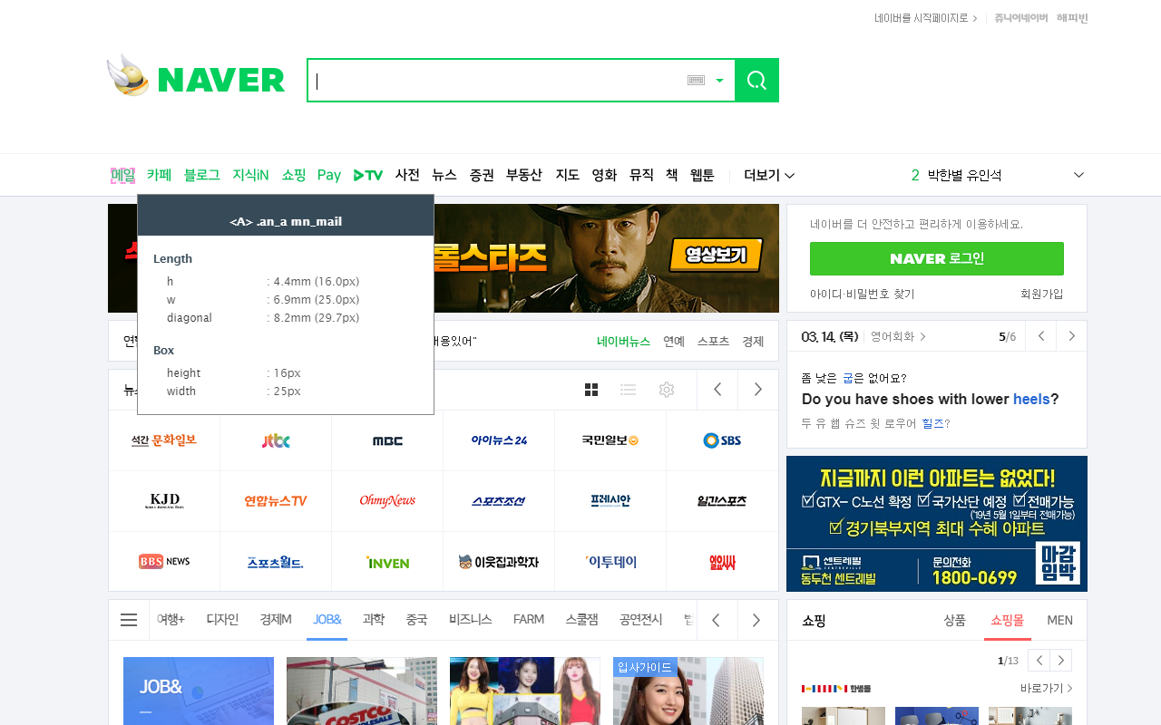
Task: Open the Costco article thumbnail
Action: click(362, 691)
